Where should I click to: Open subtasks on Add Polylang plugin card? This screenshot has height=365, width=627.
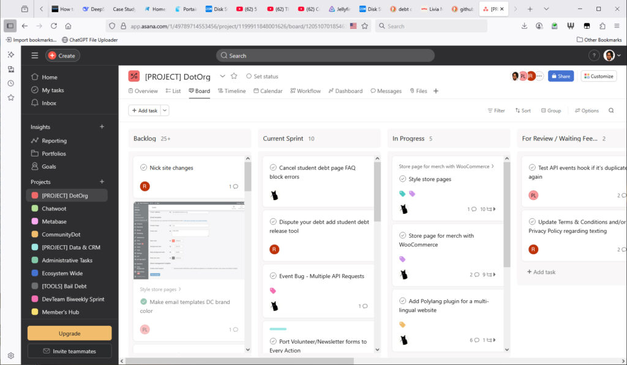(x=489, y=340)
